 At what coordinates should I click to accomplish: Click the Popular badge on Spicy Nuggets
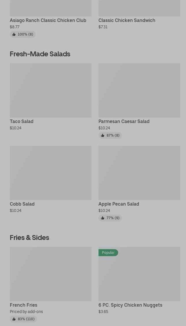point(108,253)
